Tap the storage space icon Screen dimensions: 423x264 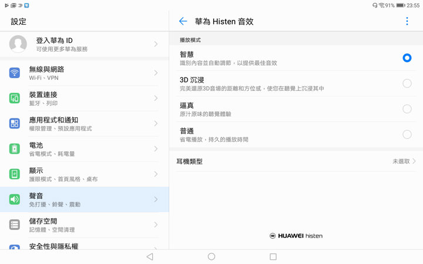tap(15, 225)
